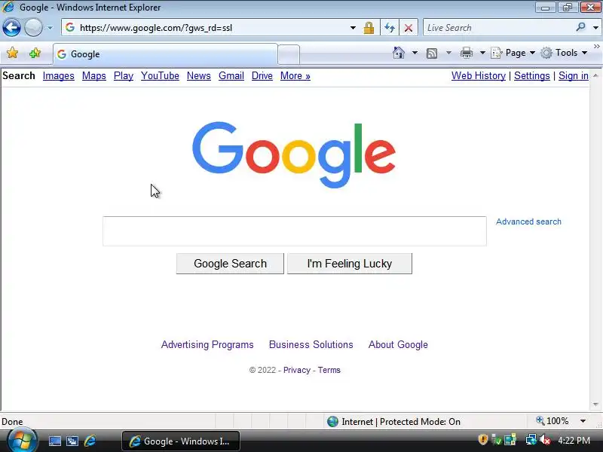The height and width of the screenshot is (452, 603).
Task: Show more toolbar commands chevron
Action: tap(596, 47)
